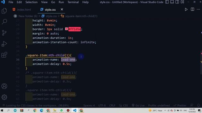Click .square-item:nth-child(1) breadcrumb symbol
This screenshot has width=202, height=113.
pos(81,16)
